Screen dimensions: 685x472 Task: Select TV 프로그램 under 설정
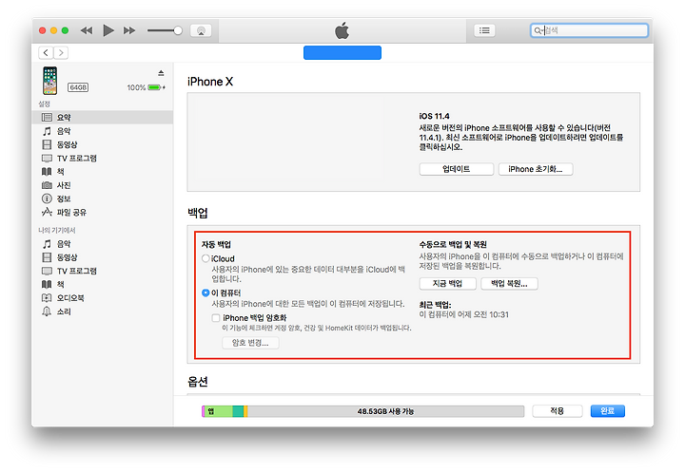(103, 158)
